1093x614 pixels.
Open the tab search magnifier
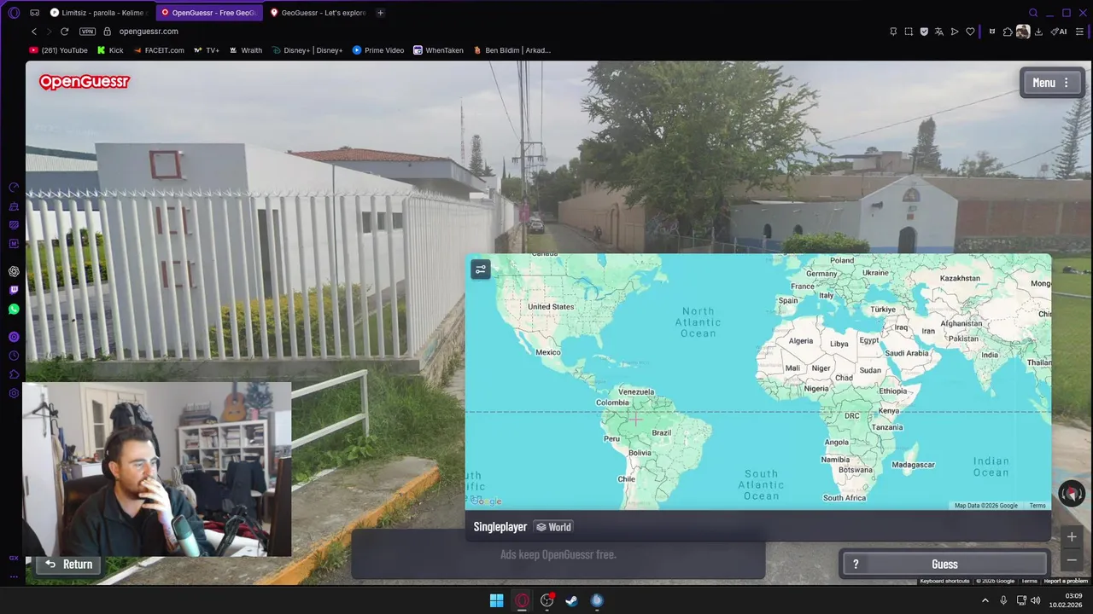[1033, 13]
